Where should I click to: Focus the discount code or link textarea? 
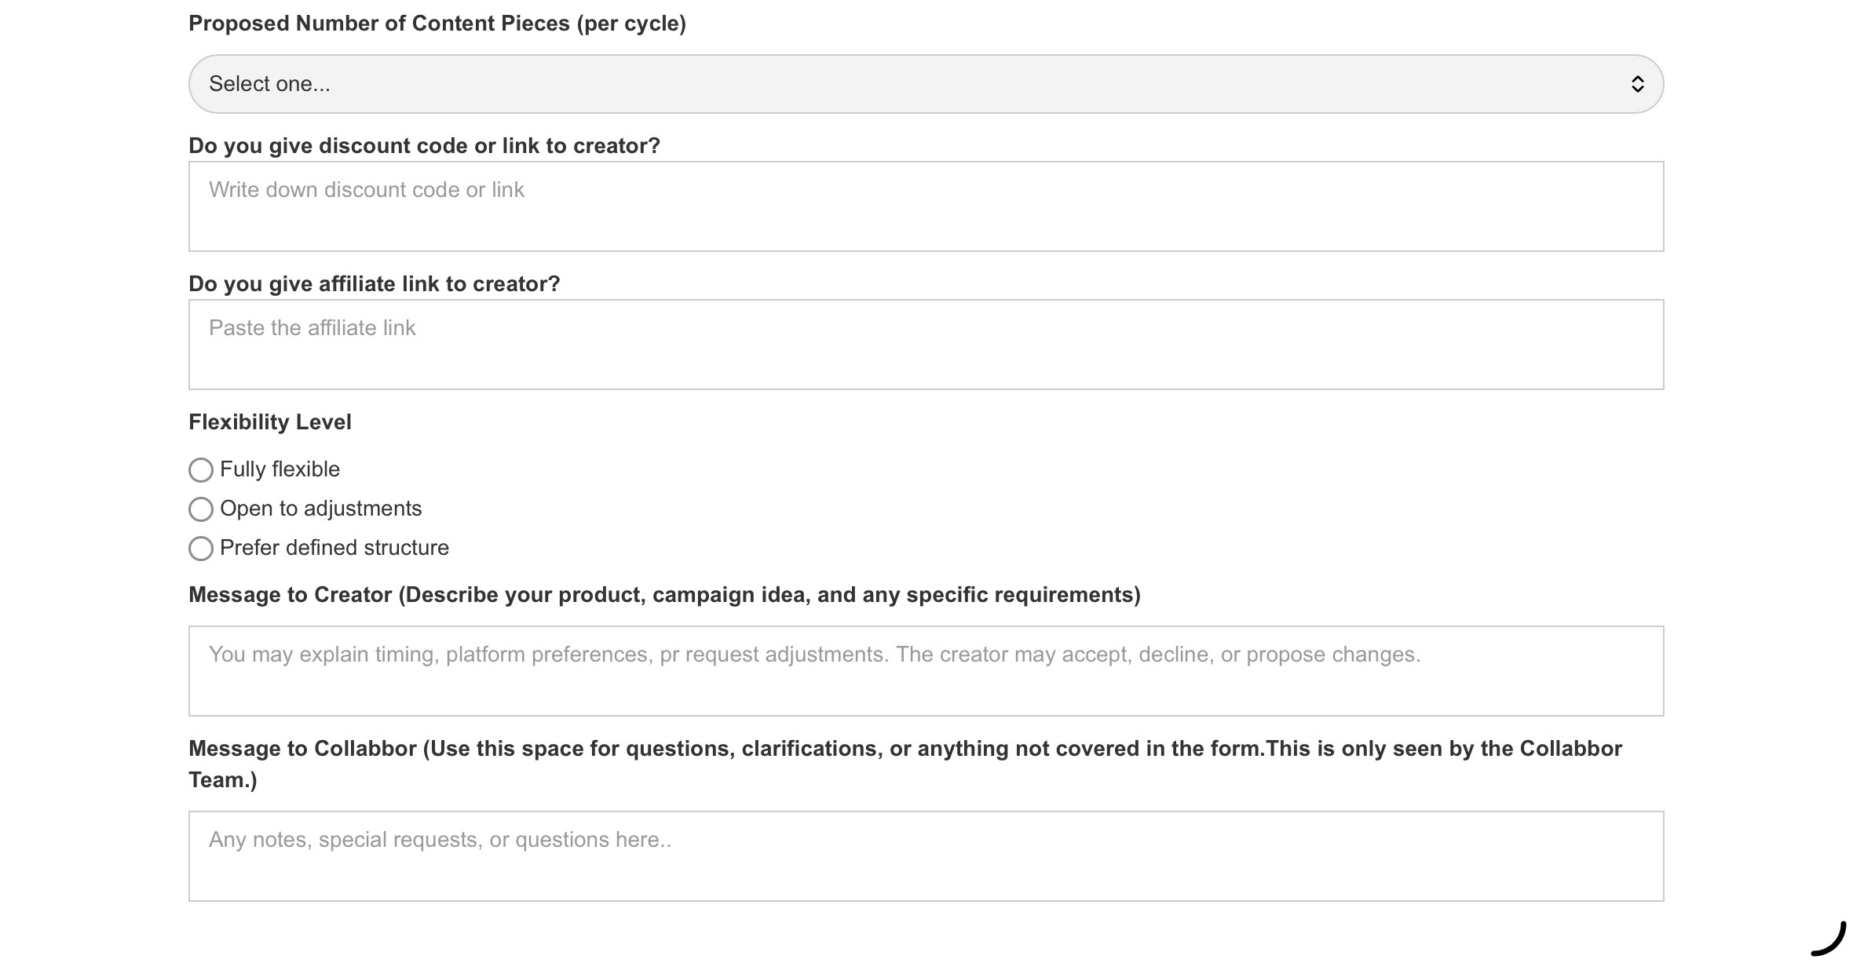925,206
